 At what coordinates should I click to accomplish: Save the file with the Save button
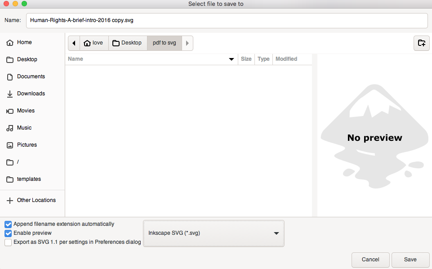coord(410,260)
